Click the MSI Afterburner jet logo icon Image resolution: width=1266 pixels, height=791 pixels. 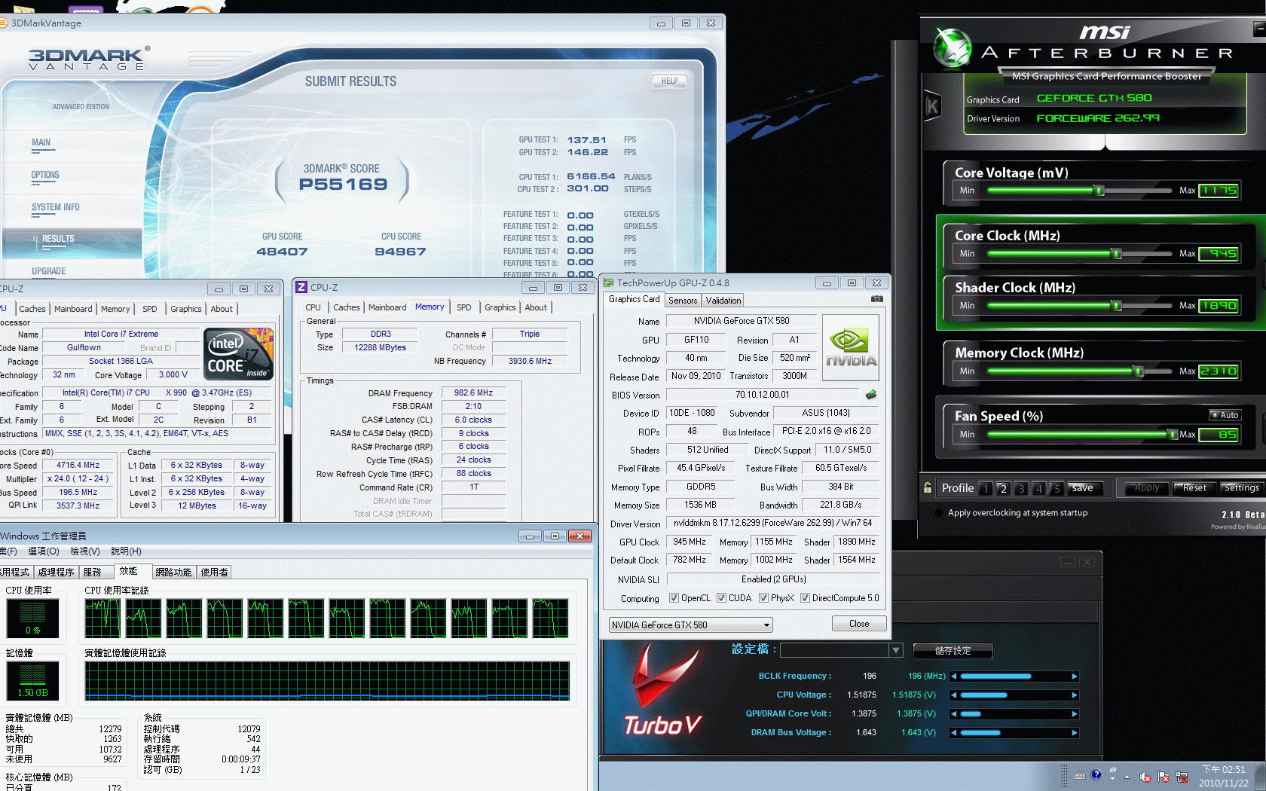tap(952, 47)
